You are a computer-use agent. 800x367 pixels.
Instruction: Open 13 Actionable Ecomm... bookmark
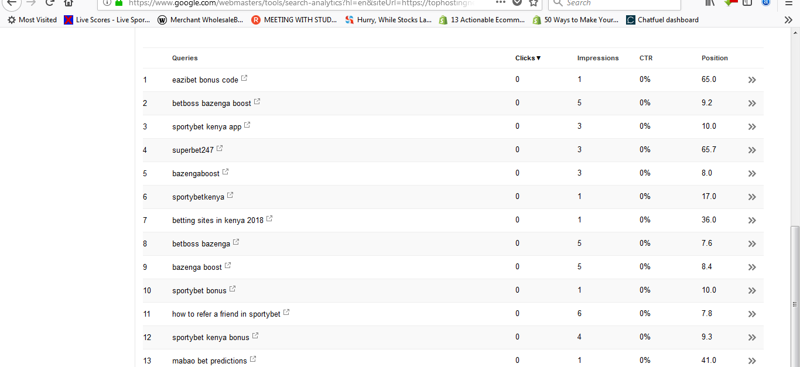[x=482, y=20]
